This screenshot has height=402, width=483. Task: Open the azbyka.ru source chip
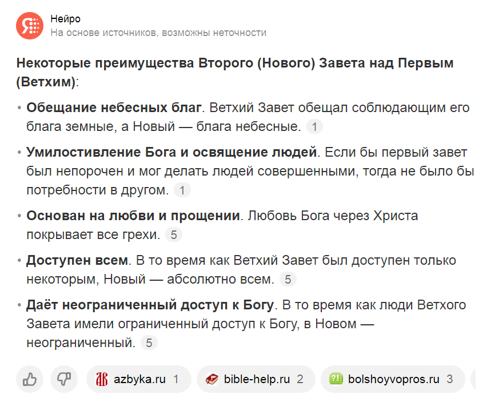(x=139, y=379)
